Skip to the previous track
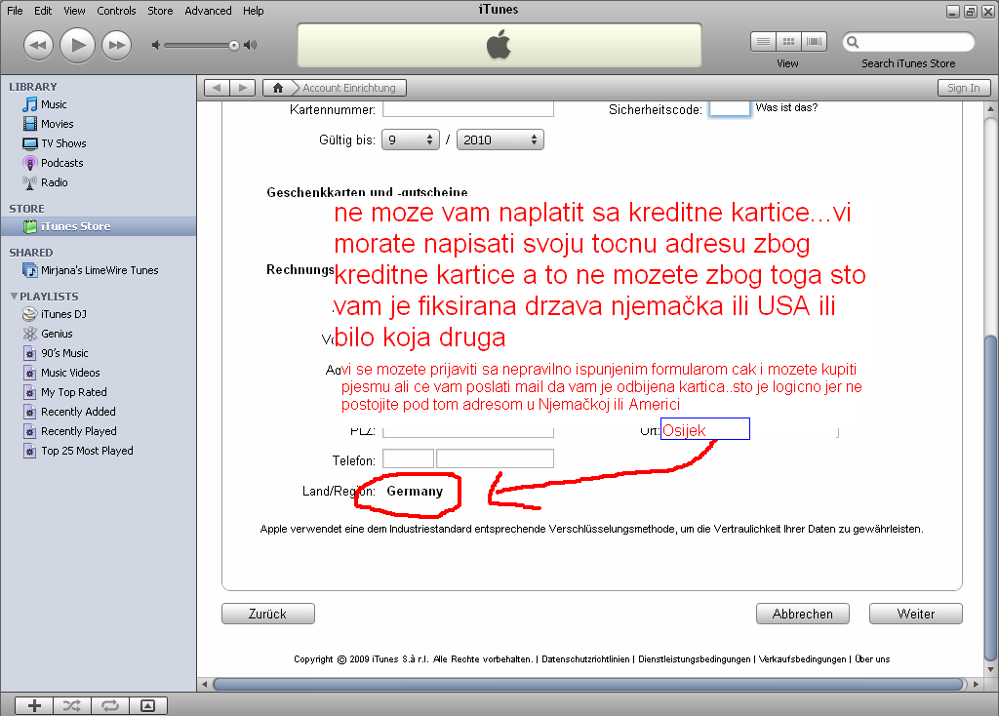 tap(38, 45)
